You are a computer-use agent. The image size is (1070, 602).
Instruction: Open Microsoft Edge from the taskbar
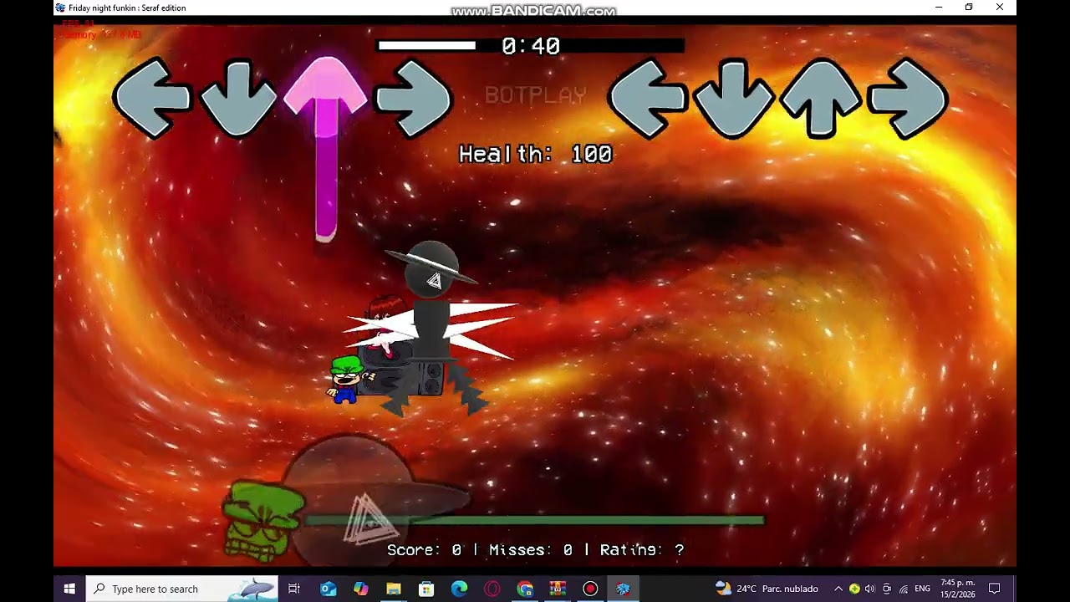click(x=459, y=589)
